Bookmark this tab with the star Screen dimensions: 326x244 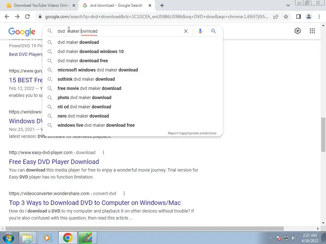pos(286,17)
